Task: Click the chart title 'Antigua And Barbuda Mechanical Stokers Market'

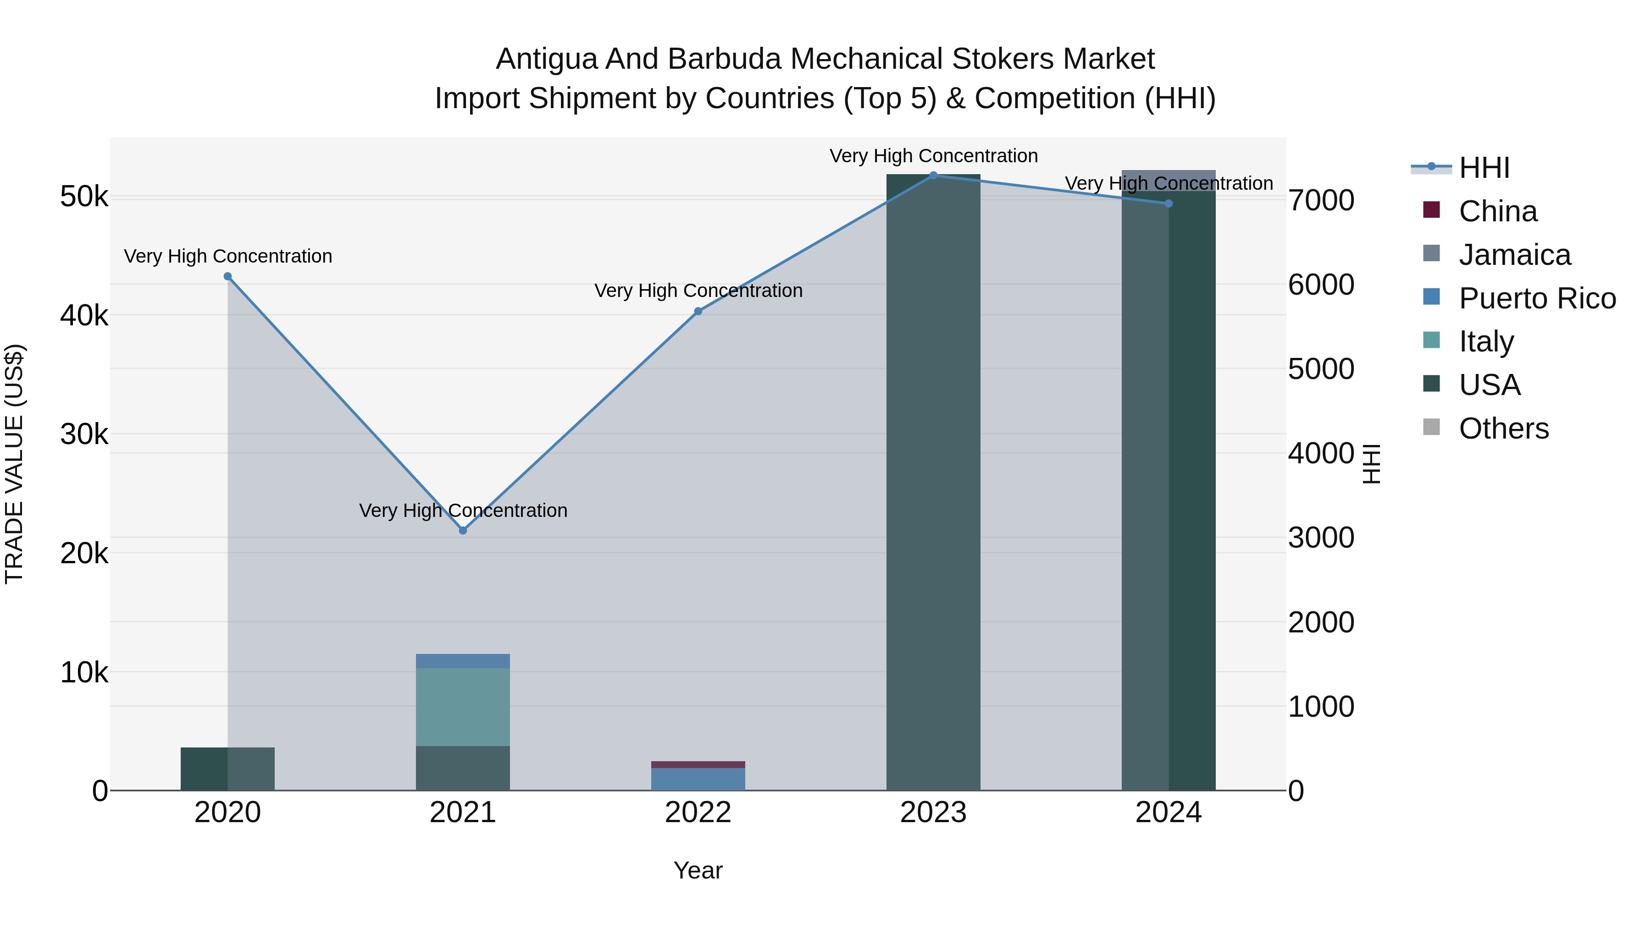Action: point(825,59)
